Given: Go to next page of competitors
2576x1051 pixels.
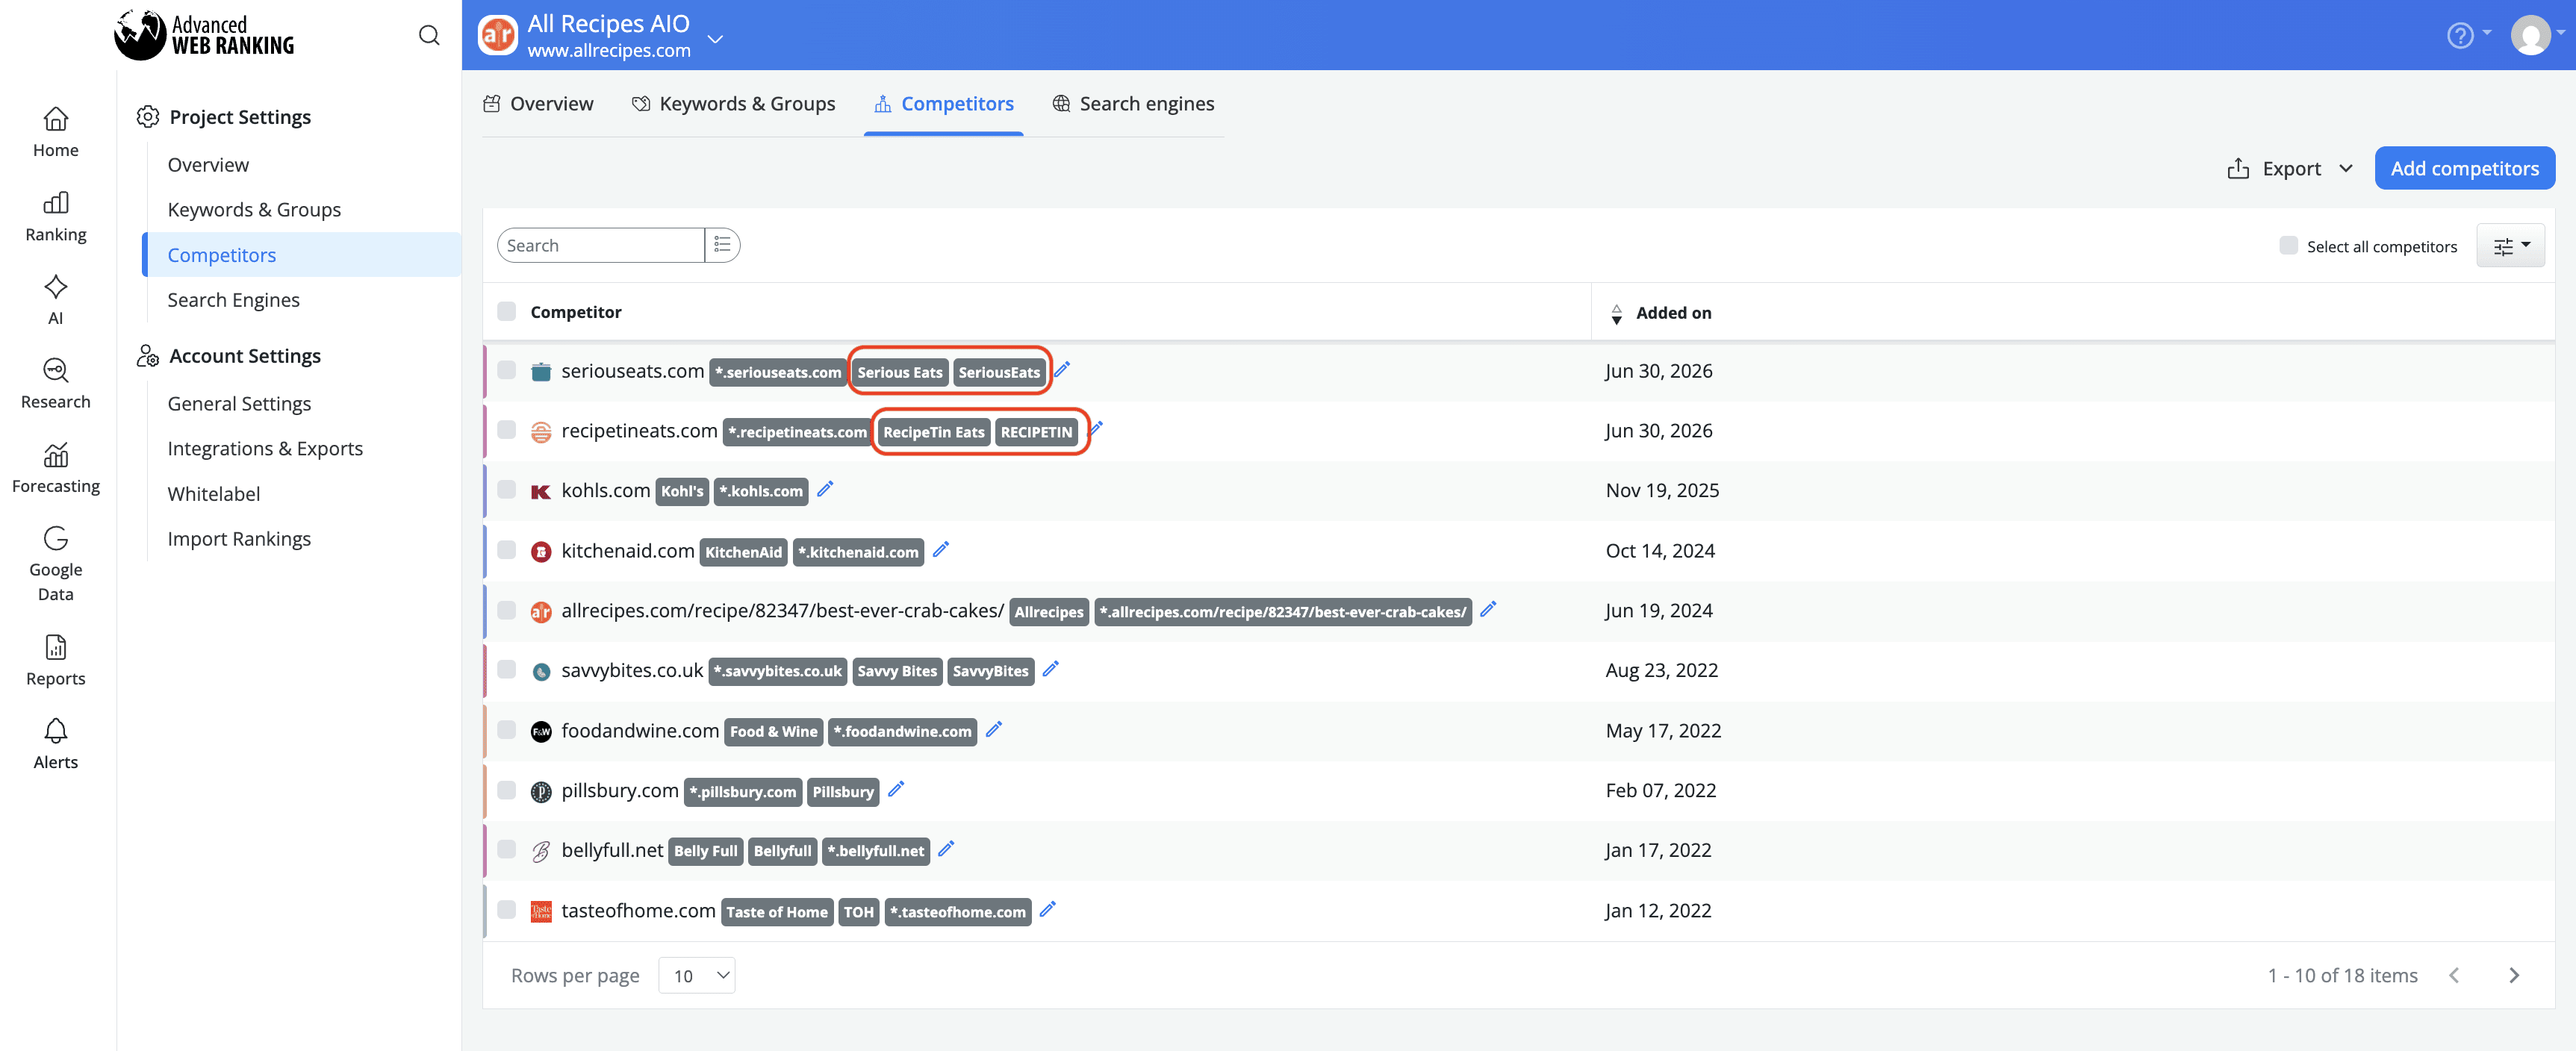Looking at the screenshot, I should pos(2514,975).
